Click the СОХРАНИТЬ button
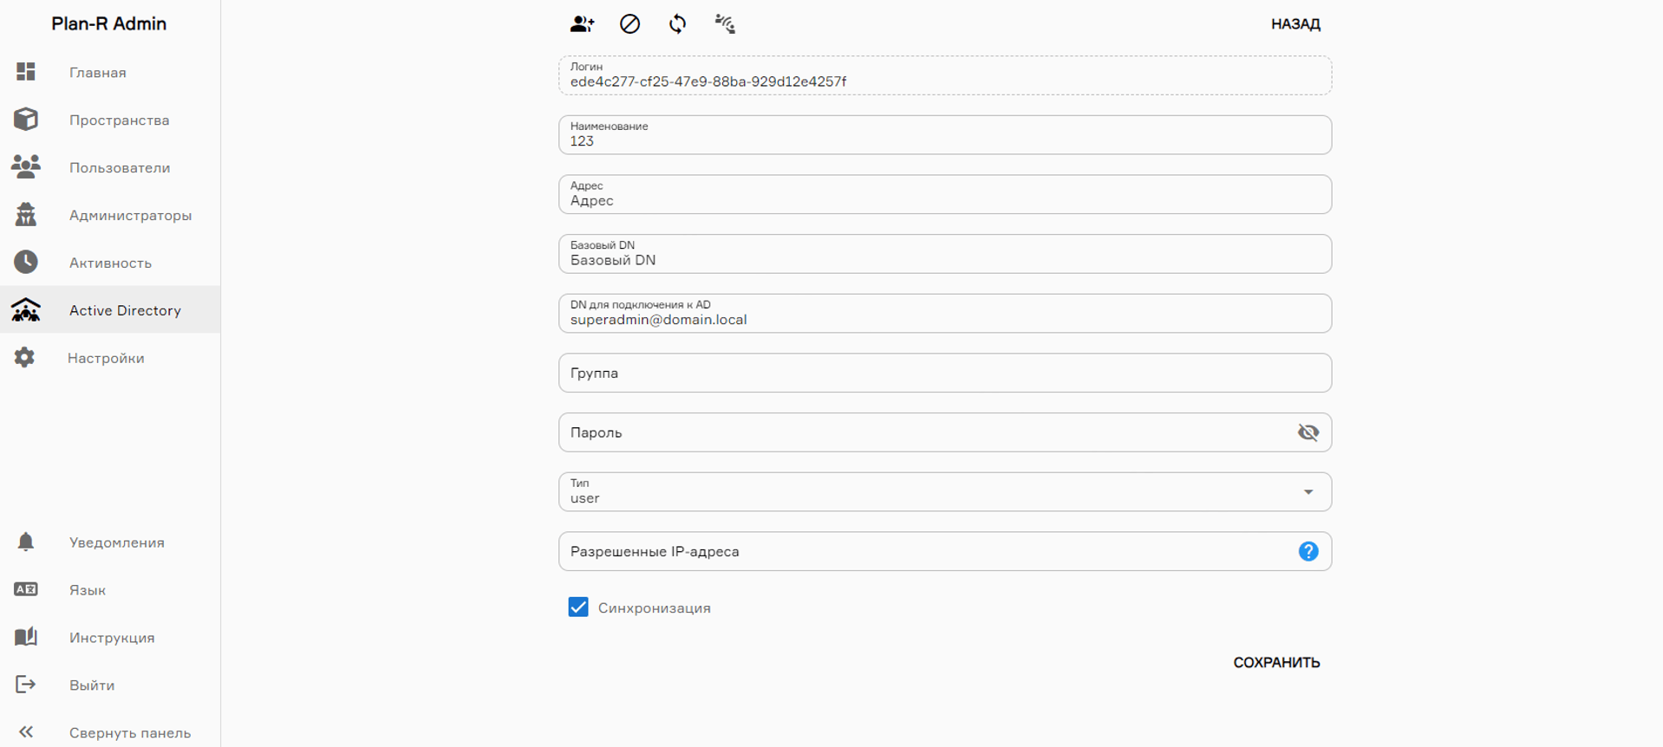 point(1275,663)
